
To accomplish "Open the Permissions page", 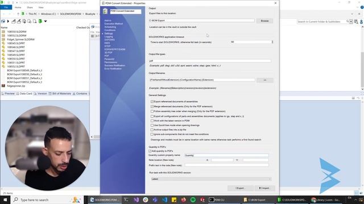I will [x=111, y=62].
